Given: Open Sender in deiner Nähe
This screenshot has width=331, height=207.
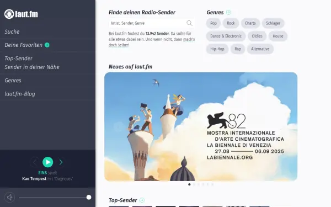Looking at the screenshot, I should click(x=32, y=67).
